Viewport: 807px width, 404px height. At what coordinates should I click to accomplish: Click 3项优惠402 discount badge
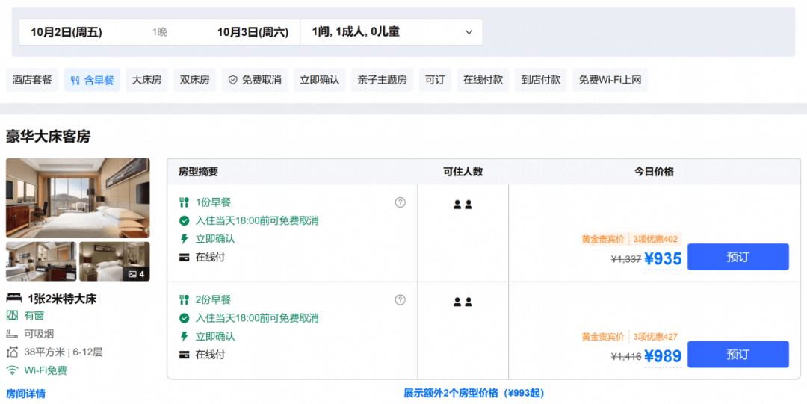[x=655, y=239]
